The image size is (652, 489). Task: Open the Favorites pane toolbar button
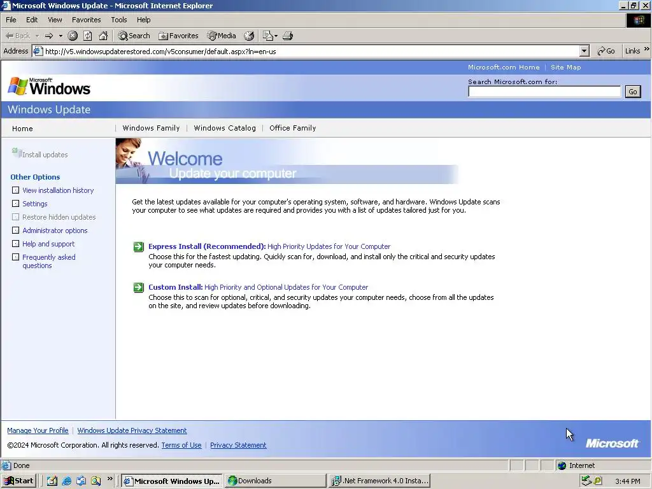(x=178, y=36)
